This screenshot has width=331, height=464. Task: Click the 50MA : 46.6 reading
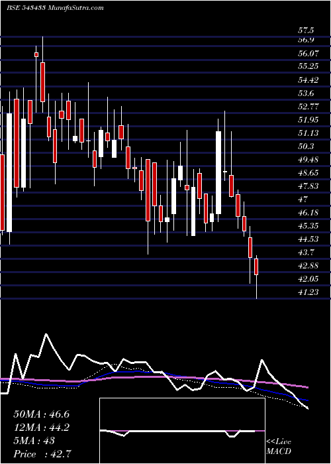pyautogui.click(x=41, y=414)
